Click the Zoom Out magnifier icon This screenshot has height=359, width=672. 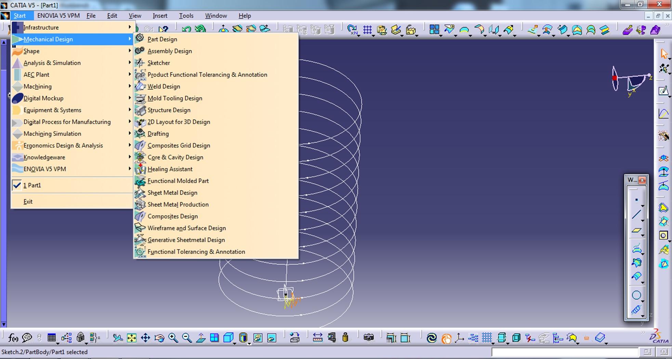[187, 338]
